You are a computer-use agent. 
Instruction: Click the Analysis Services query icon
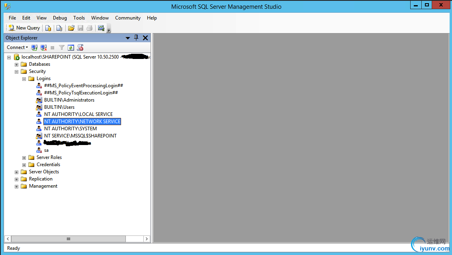pyautogui.click(x=59, y=28)
